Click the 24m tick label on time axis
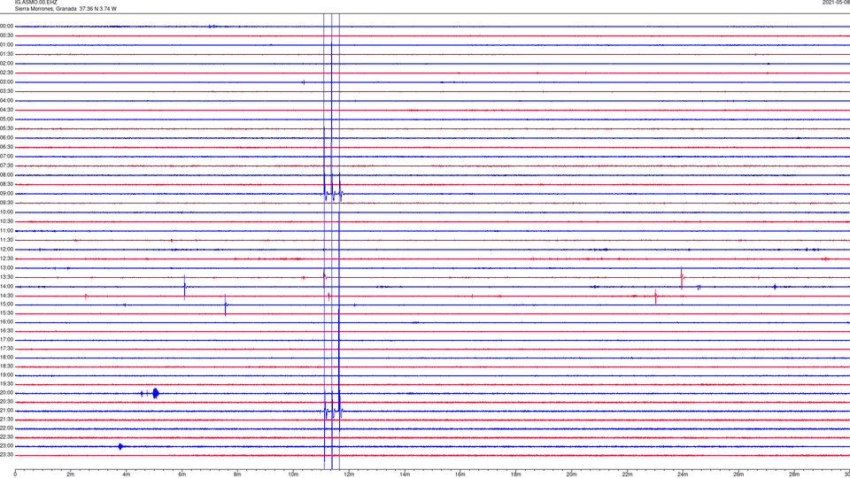This screenshot has height=478, width=850. pos(683,474)
